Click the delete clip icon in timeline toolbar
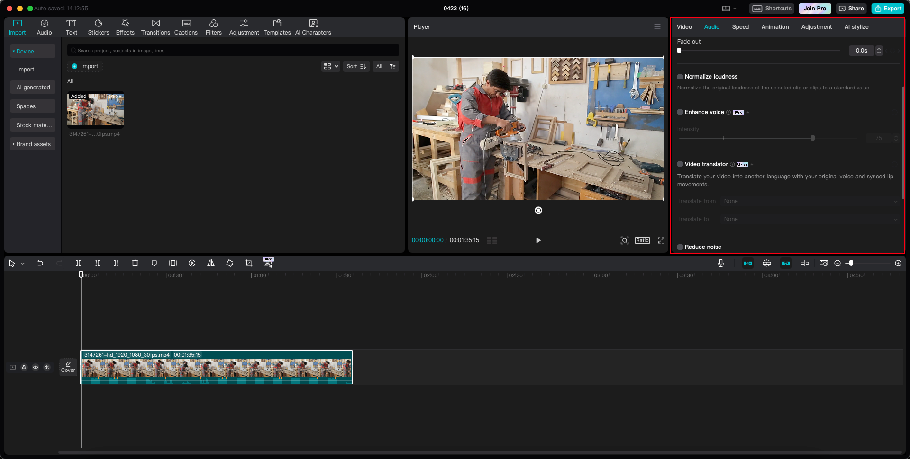Screen dimensions: 910x459 [x=135, y=263]
